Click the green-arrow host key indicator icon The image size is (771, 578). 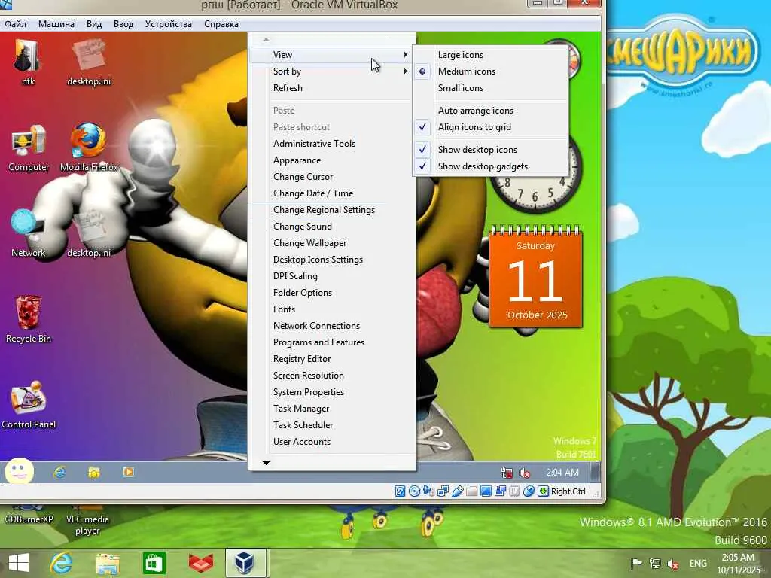(543, 491)
